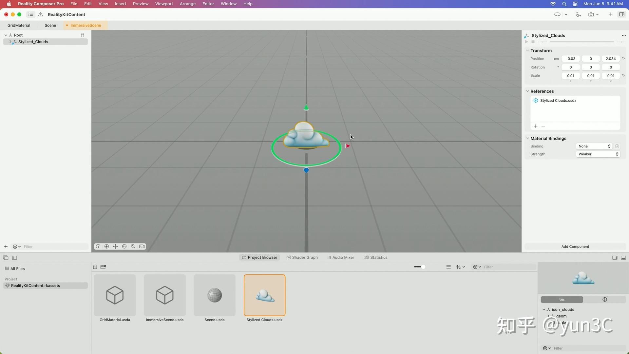Click the camera snapshot icon in toolbar

[591, 14]
